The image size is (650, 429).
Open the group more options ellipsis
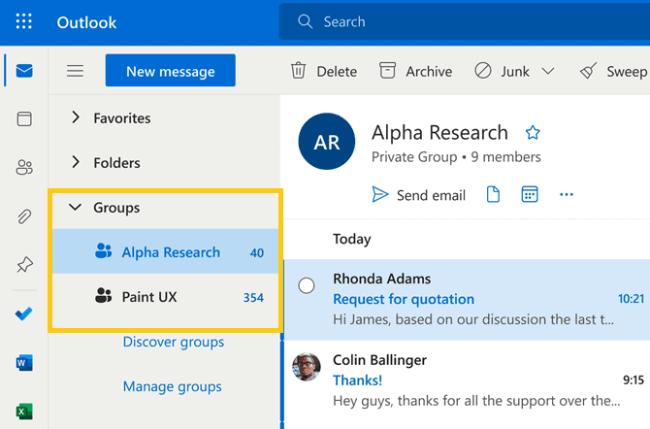[567, 194]
